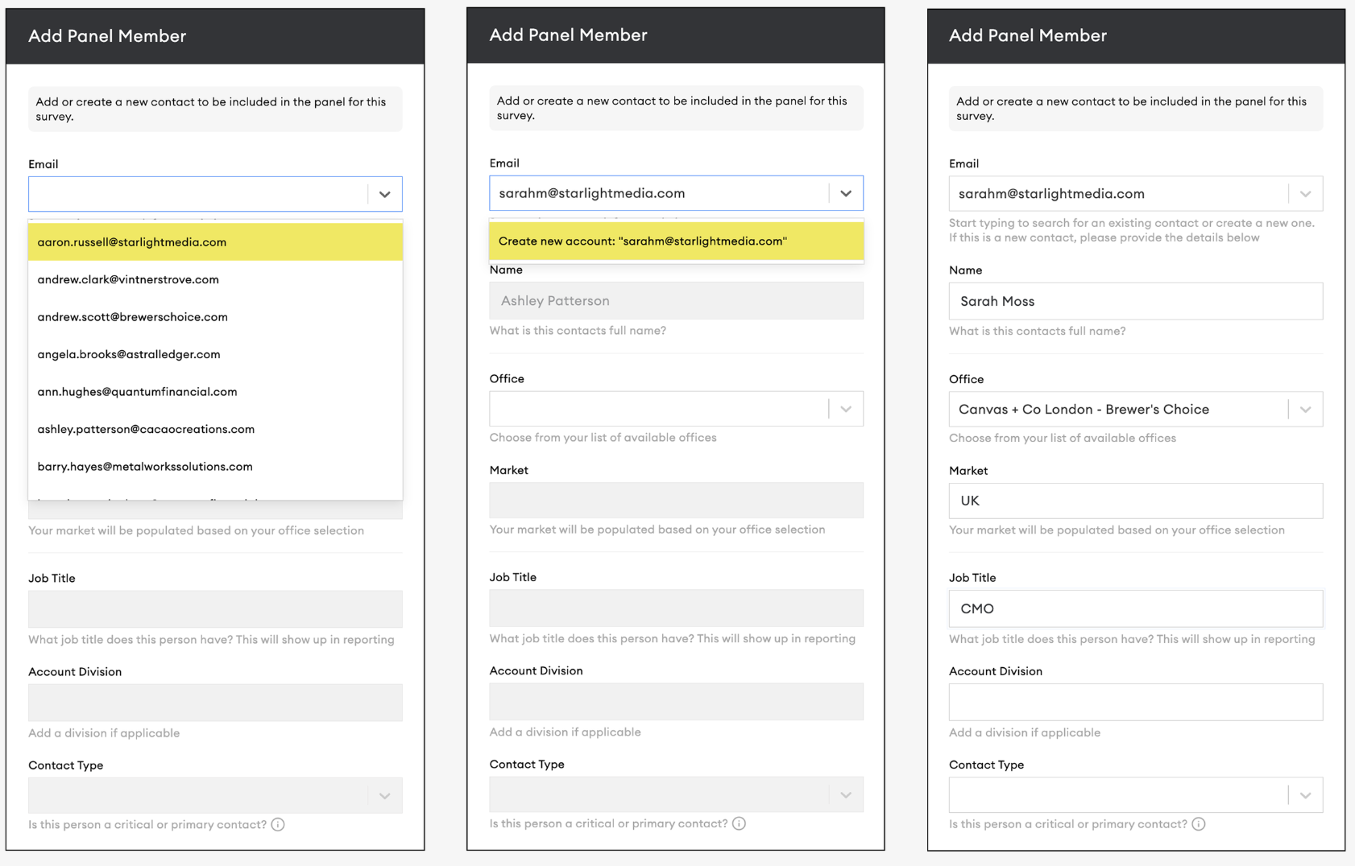Image resolution: width=1355 pixels, height=866 pixels.
Task: Select angela.brooks@astralledger.com option
Action: pos(215,354)
